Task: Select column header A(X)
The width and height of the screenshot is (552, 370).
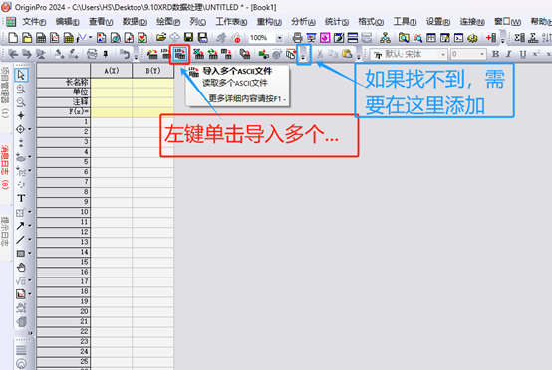Action: [112, 71]
